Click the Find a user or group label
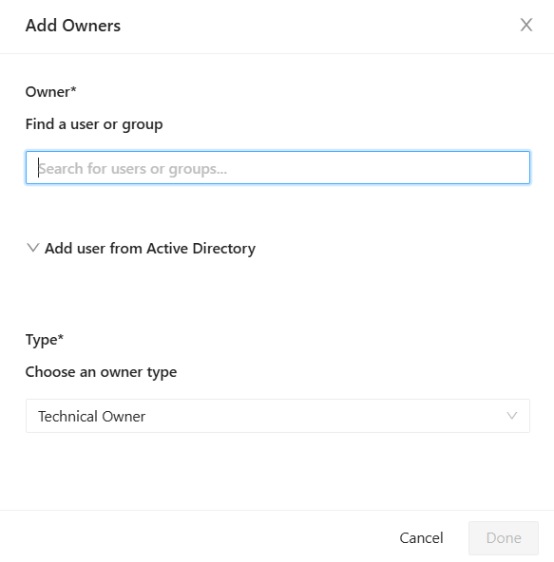Image resolution: width=554 pixels, height=562 pixels. [94, 124]
